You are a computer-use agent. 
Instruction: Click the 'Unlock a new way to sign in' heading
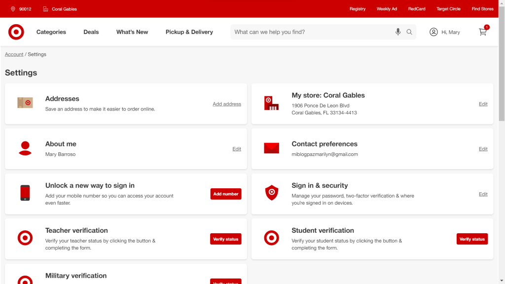(90, 185)
